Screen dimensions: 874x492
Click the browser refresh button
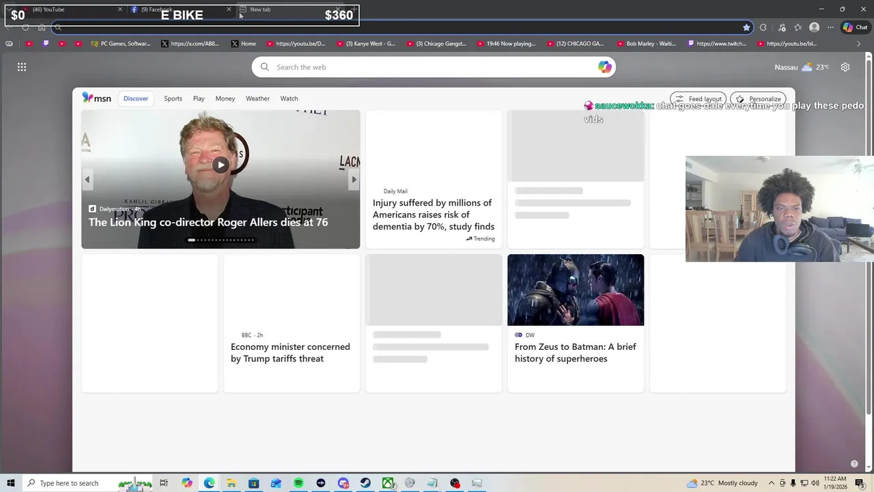pos(25,27)
